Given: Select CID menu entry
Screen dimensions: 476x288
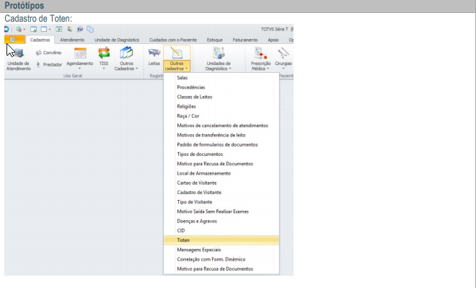Looking at the screenshot, I should click(221, 231).
